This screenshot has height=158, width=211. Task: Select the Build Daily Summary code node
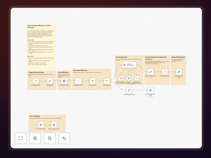tap(165, 72)
